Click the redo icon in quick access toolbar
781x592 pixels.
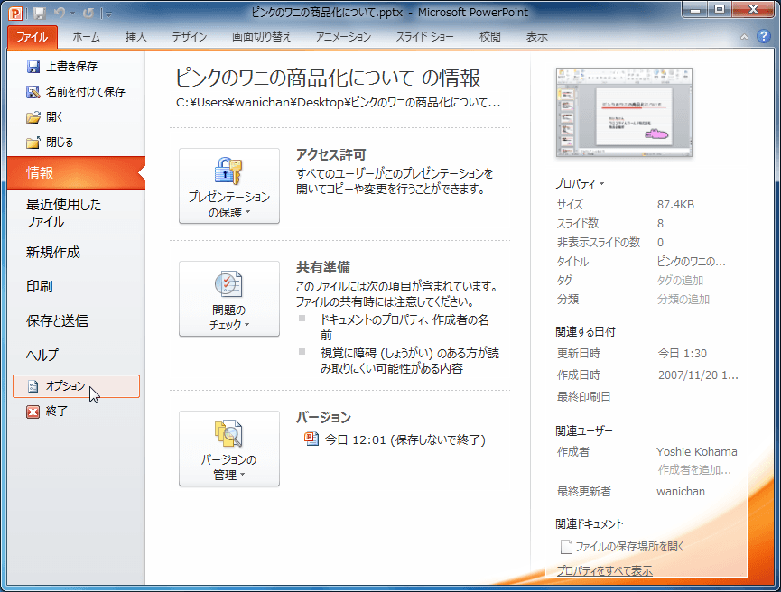(88, 13)
